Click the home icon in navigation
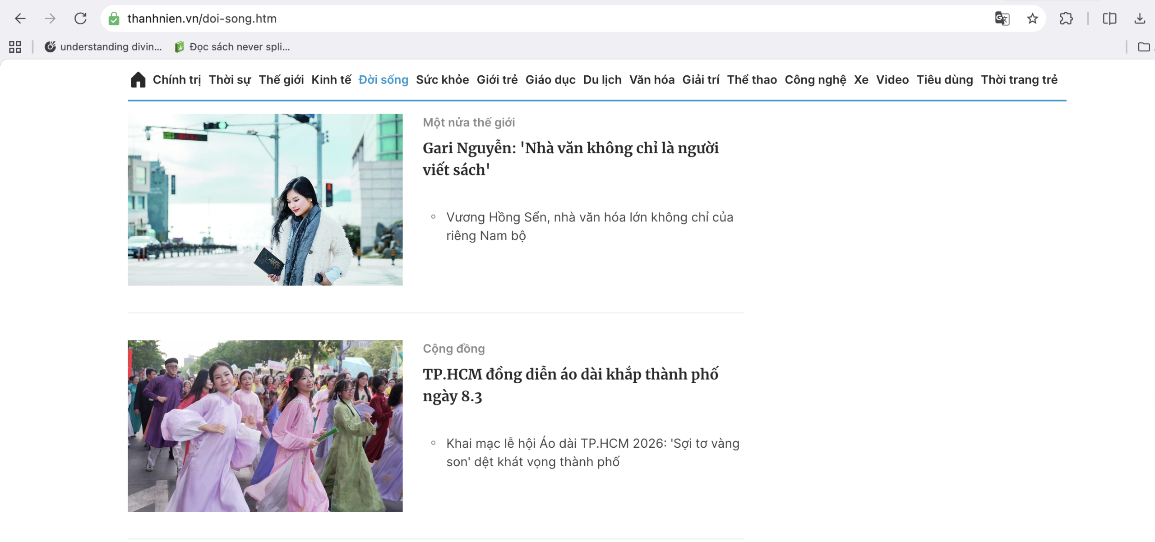 pyautogui.click(x=138, y=80)
